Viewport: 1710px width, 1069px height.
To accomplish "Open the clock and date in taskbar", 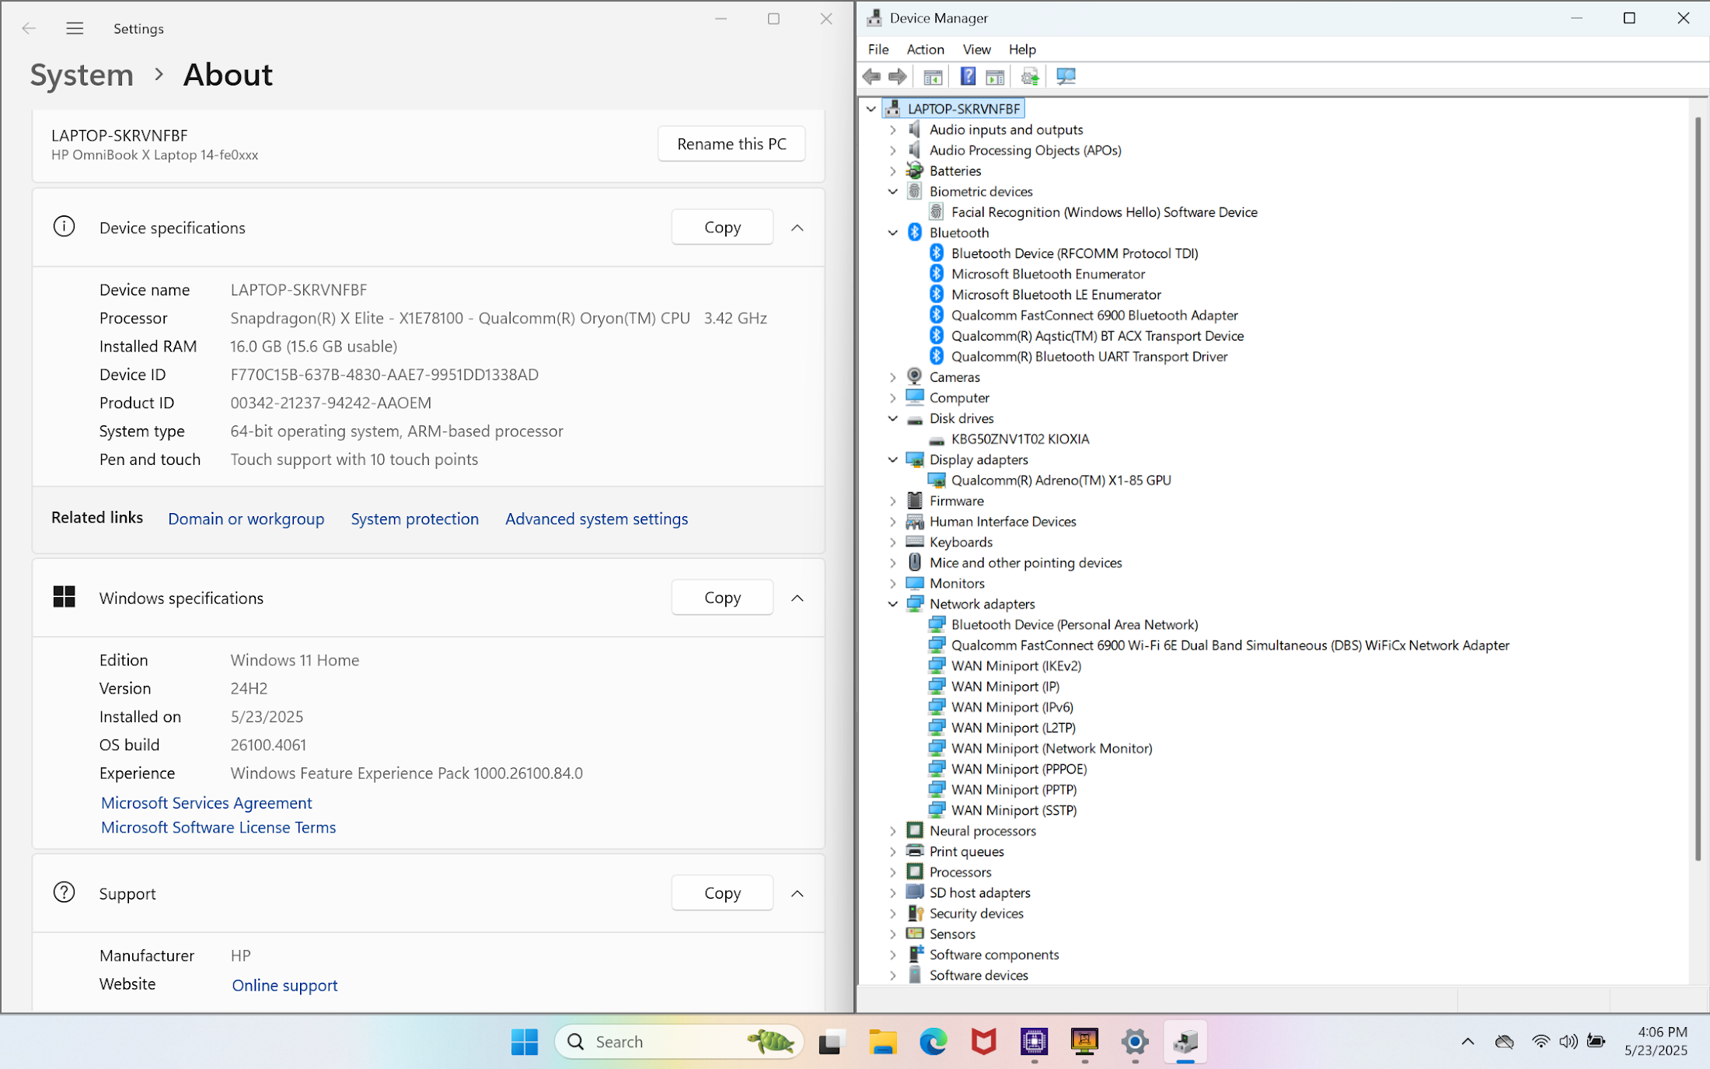I will pyautogui.click(x=1656, y=1042).
